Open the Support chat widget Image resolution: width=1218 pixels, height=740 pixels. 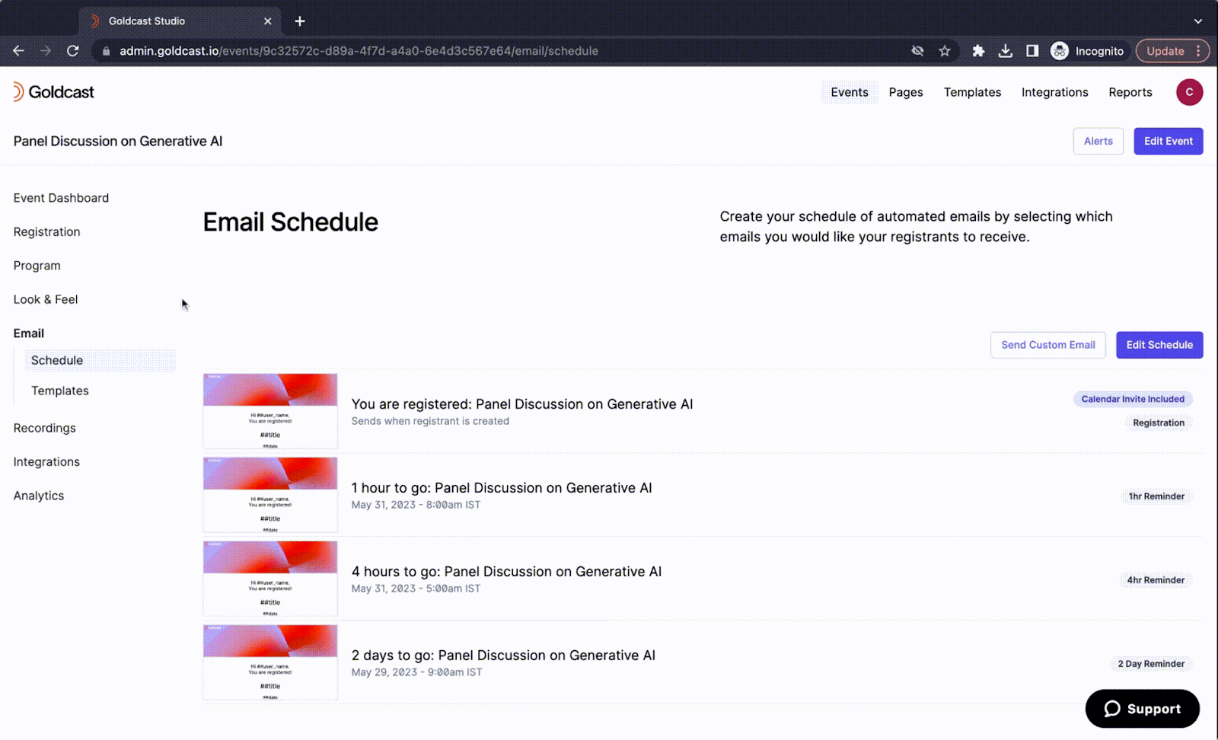coord(1142,709)
